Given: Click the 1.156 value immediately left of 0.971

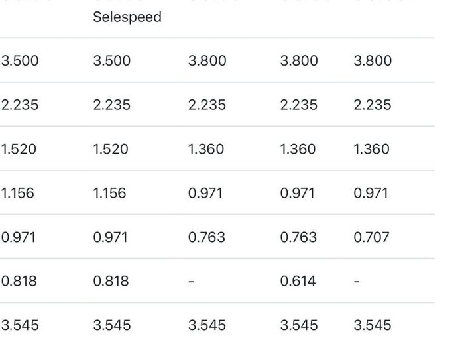Looking at the screenshot, I should click(x=109, y=193).
